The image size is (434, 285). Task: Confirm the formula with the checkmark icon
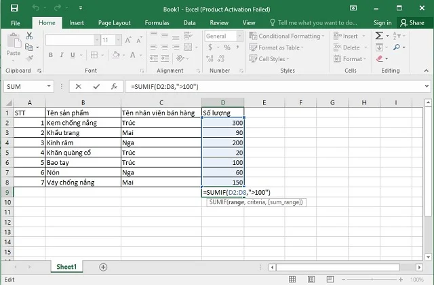[x=96, y=87]
